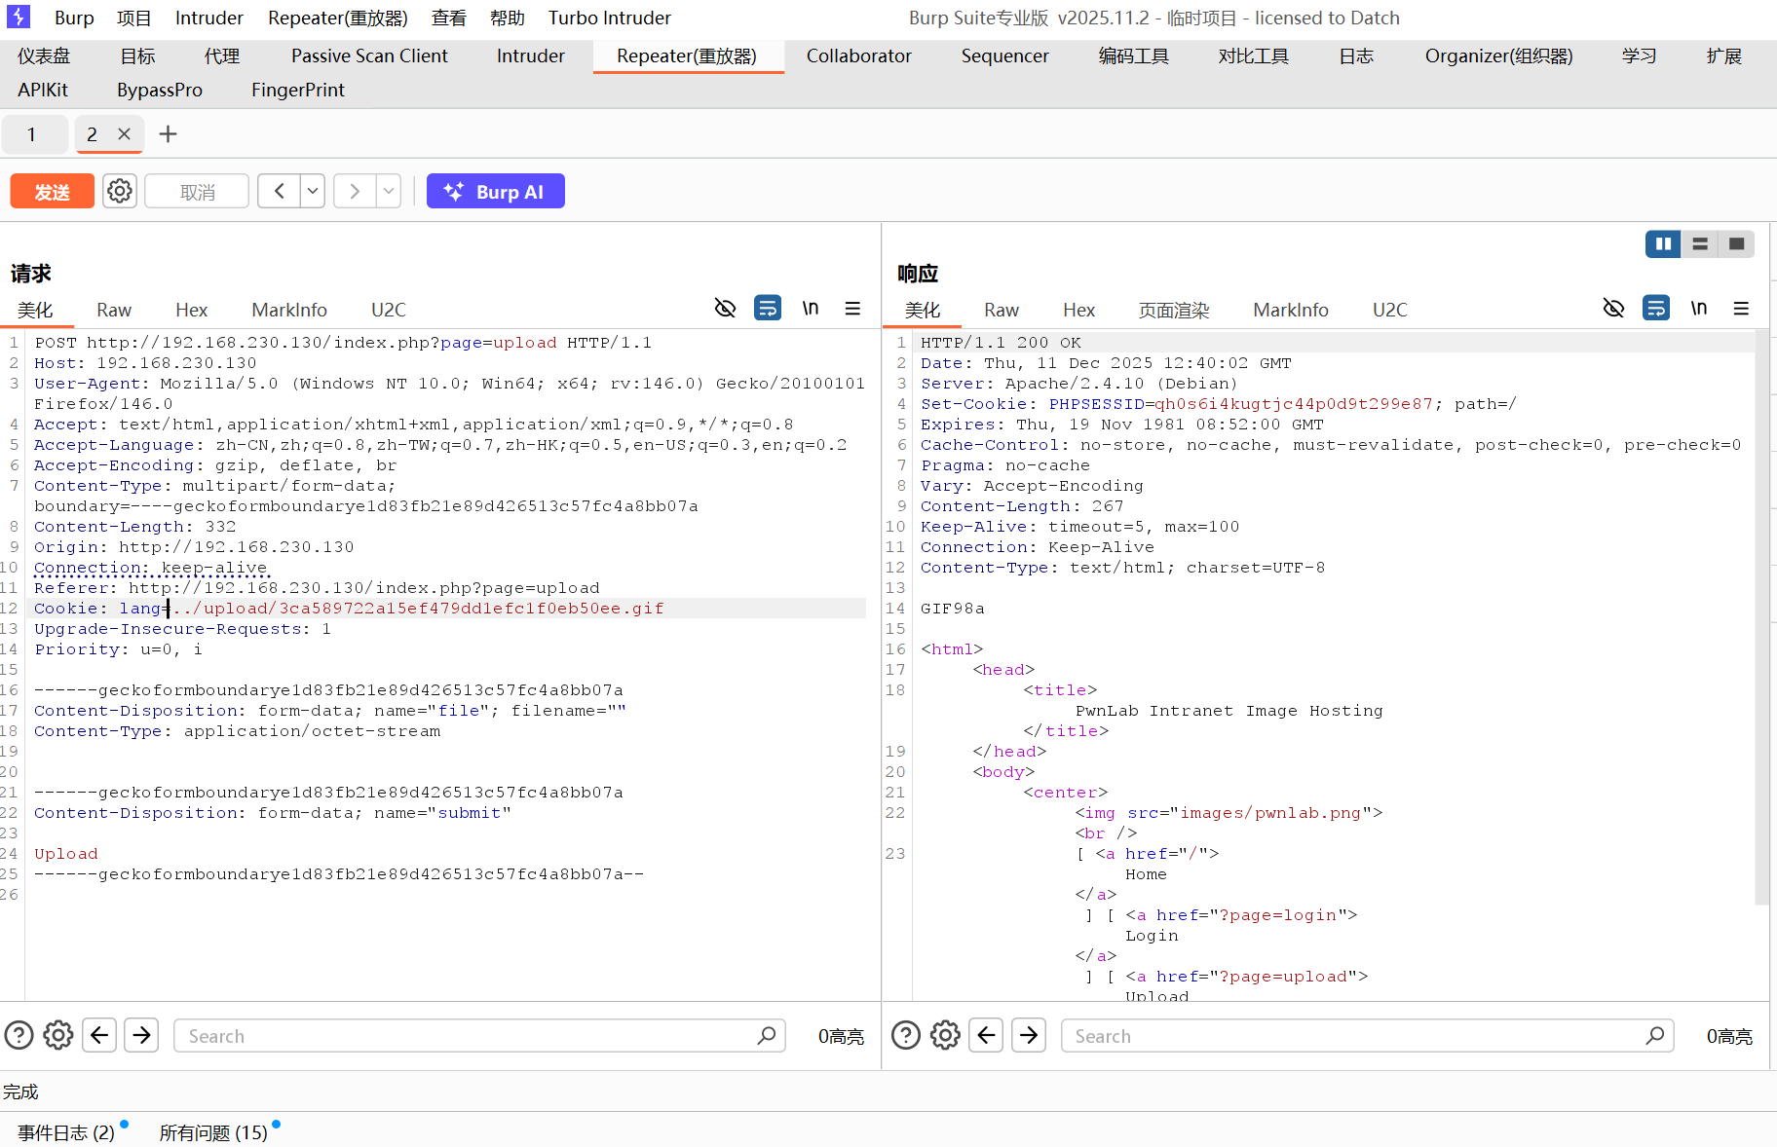Switch to the Collaborator tab

pyautogui.click(x=859, y=55)
